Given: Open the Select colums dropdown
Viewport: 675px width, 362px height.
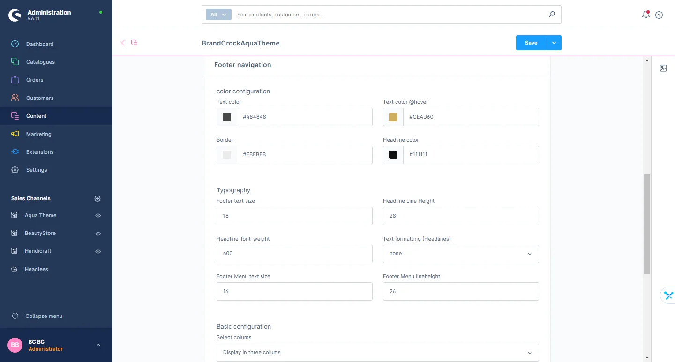Looking at the screenshot, I should (377, 353).
